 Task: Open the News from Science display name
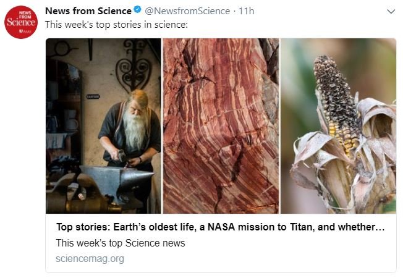click(88, 11)
